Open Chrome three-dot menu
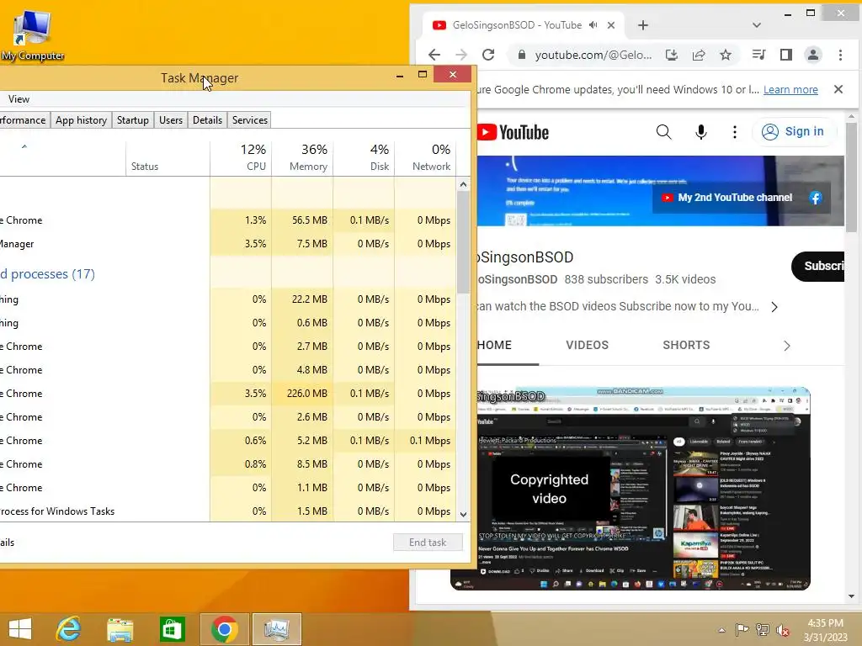This screenshot has width=862, height=646. 840,55
